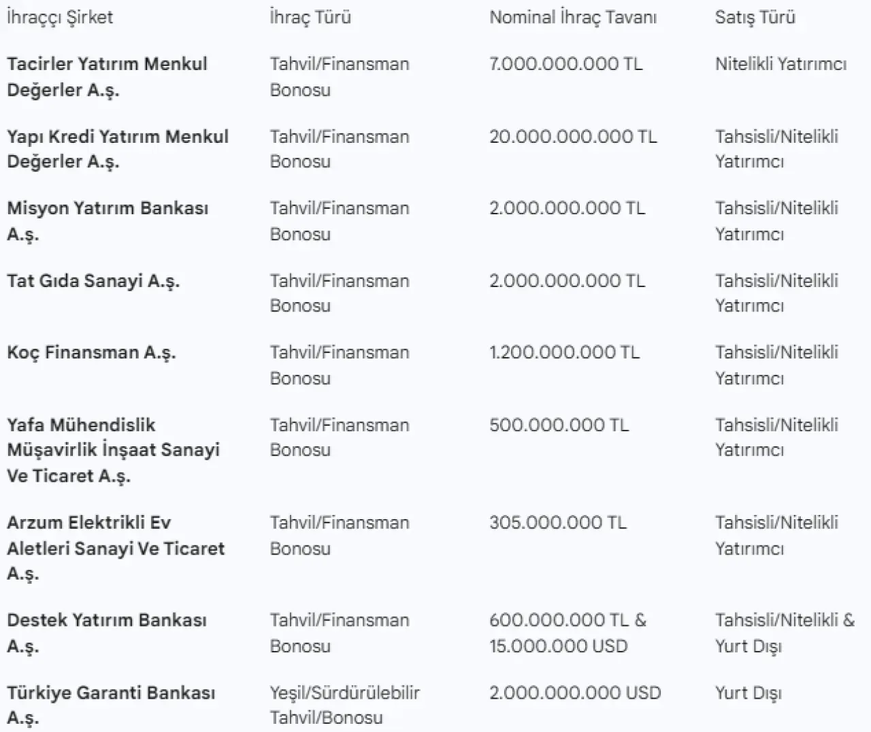871x732 pixels.
Task: Click the İhraç Türü column header
Action: 310,17
